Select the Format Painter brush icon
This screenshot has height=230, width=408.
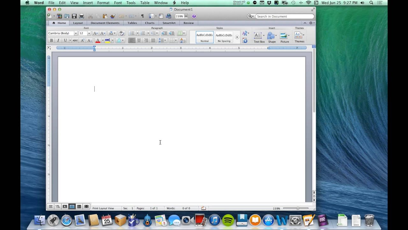(x=113, y=16)
